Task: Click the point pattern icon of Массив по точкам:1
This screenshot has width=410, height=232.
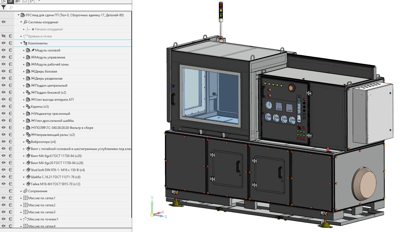Action: (26, 219)
